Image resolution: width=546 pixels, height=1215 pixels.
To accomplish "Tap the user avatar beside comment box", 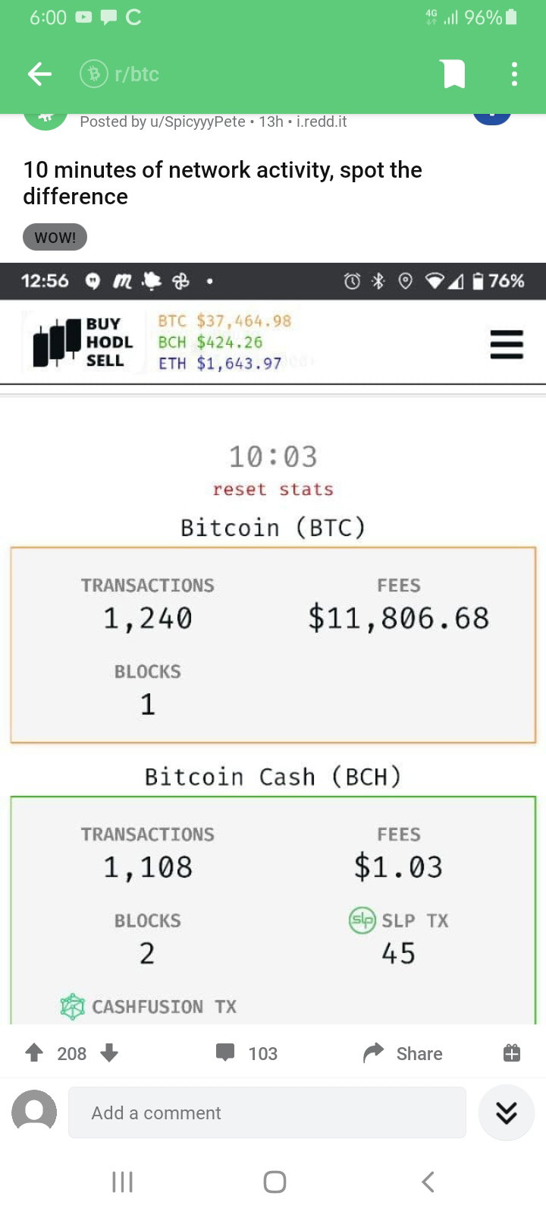I will click(34, 1112).
